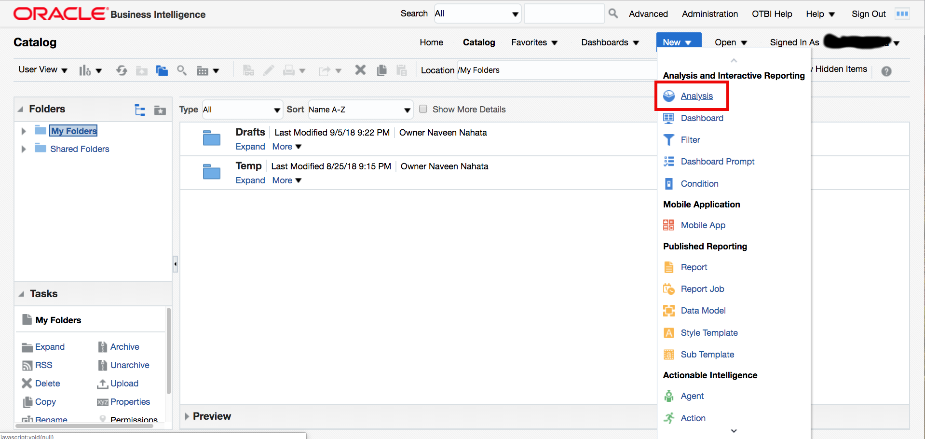Click the search magnifier beside top search field
Viewport: 925px width, 439px height.
click(613, 14)
